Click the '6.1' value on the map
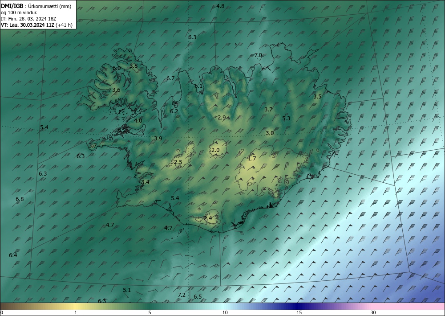The width and height of the screenshot is (445, 316). pos(198,86)
